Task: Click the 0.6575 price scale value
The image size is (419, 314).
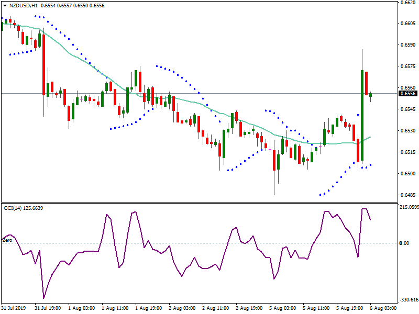Action: [x=408, y=66]
